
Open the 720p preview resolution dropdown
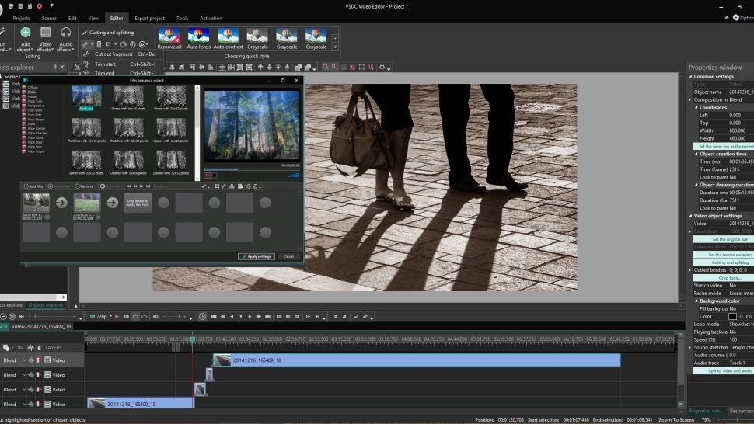103,317
